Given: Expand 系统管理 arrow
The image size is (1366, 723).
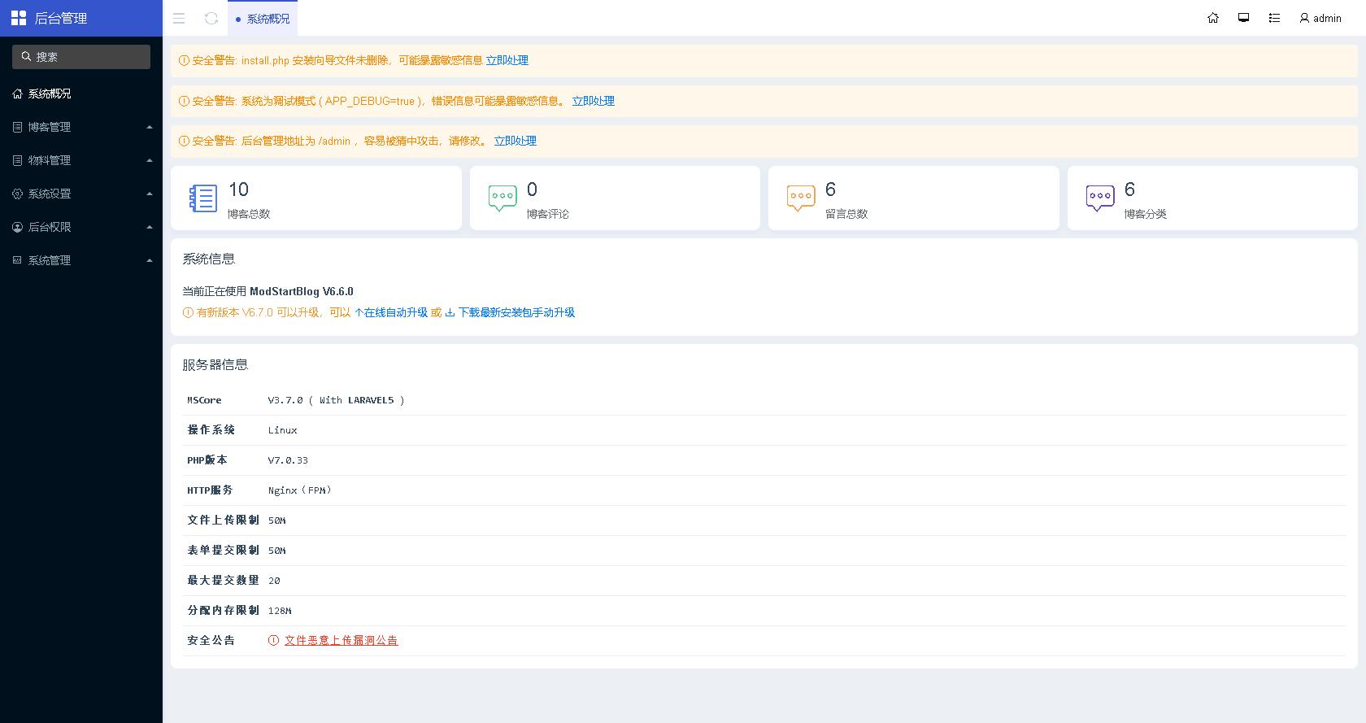Looking at the screenshot, I should pos(150,260).
